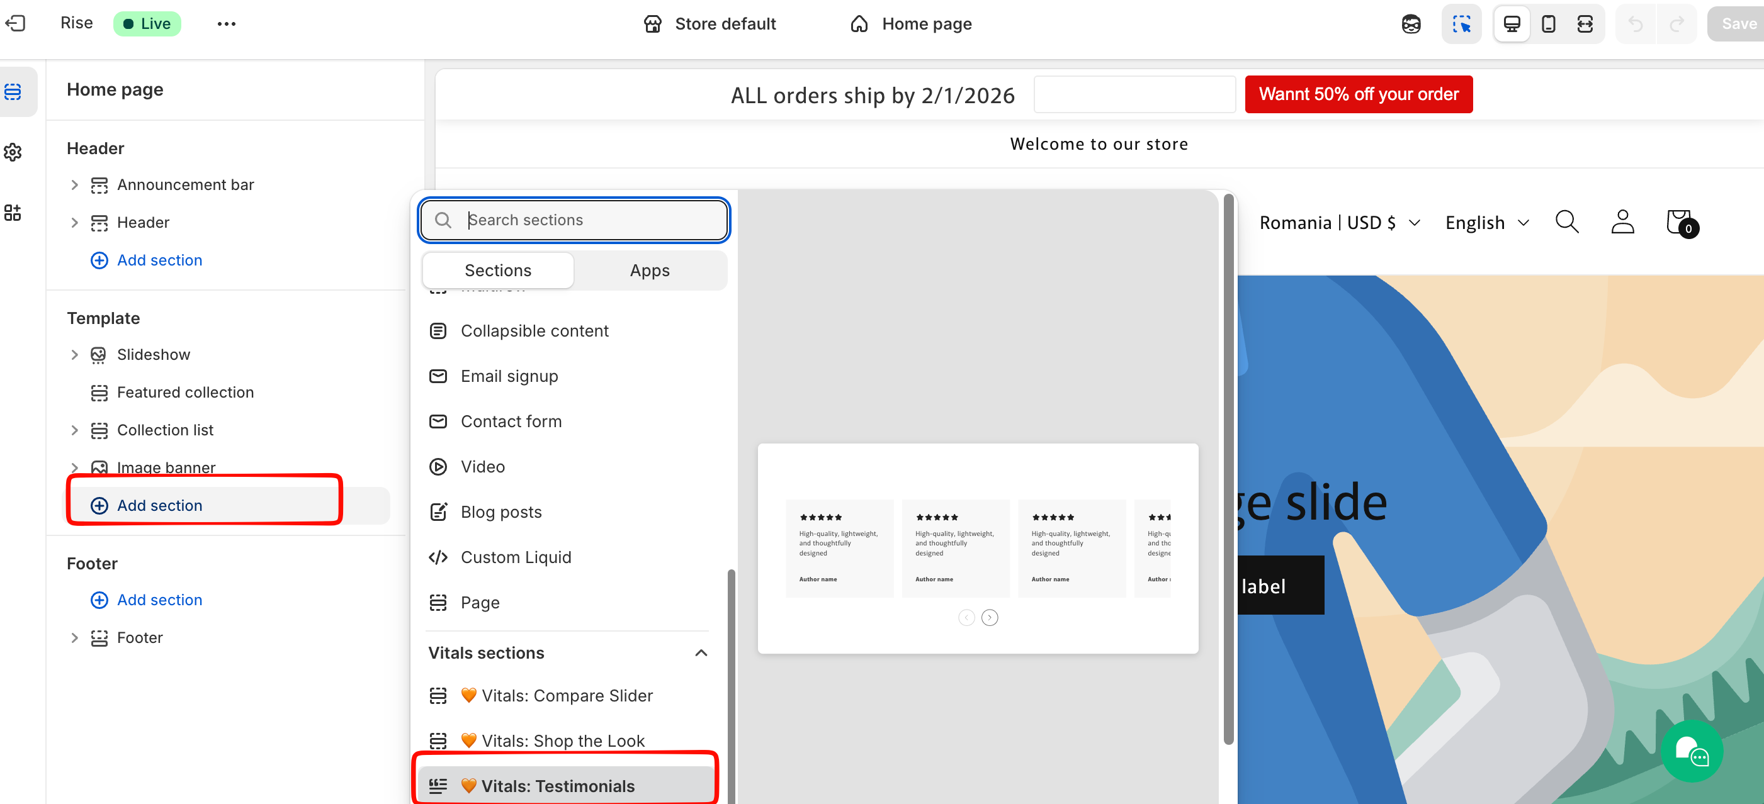Open the three-dot more actions menu
Viewport: 1764px width, 804px height.
226,24
